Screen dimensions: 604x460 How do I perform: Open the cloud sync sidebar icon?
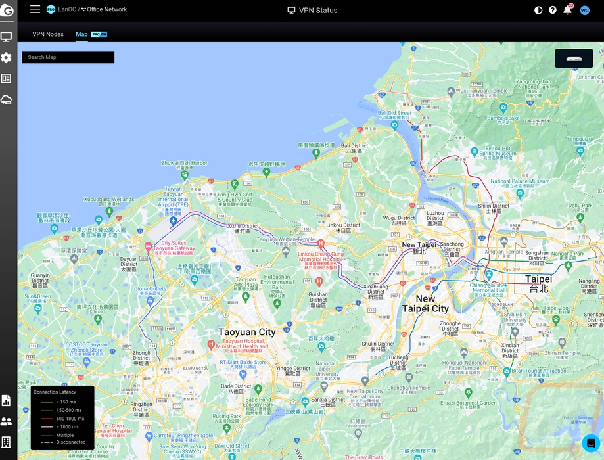pos(6,100)
